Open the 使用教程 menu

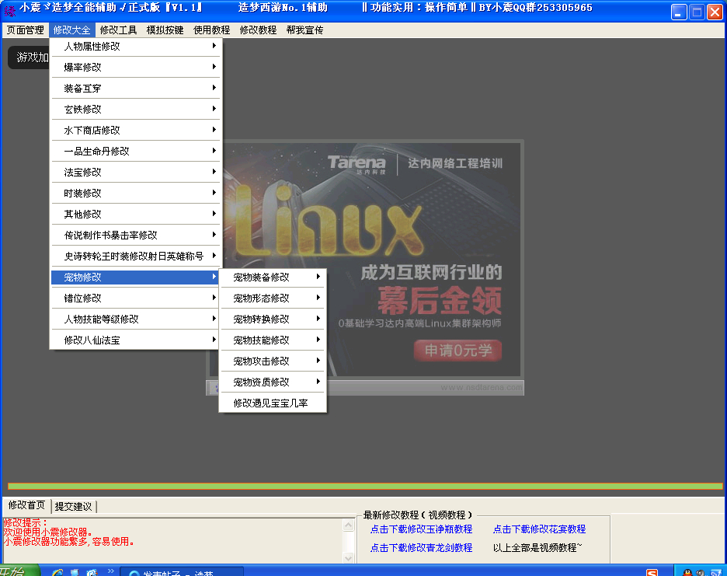coord(211,30)
